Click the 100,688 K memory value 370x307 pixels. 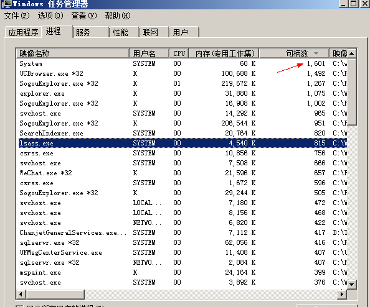point(239,73)
